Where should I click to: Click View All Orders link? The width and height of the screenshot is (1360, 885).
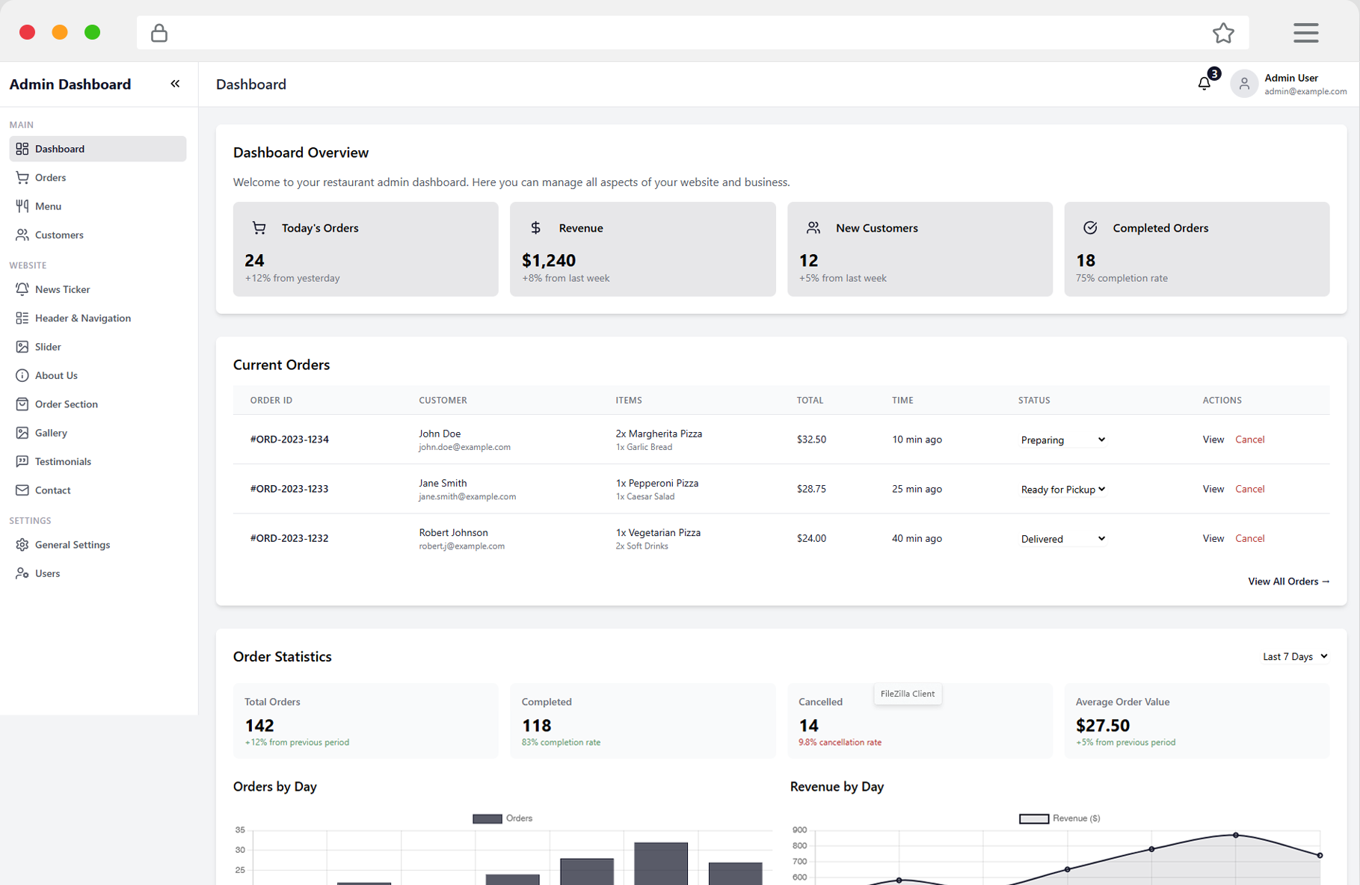pos(1287,581)
